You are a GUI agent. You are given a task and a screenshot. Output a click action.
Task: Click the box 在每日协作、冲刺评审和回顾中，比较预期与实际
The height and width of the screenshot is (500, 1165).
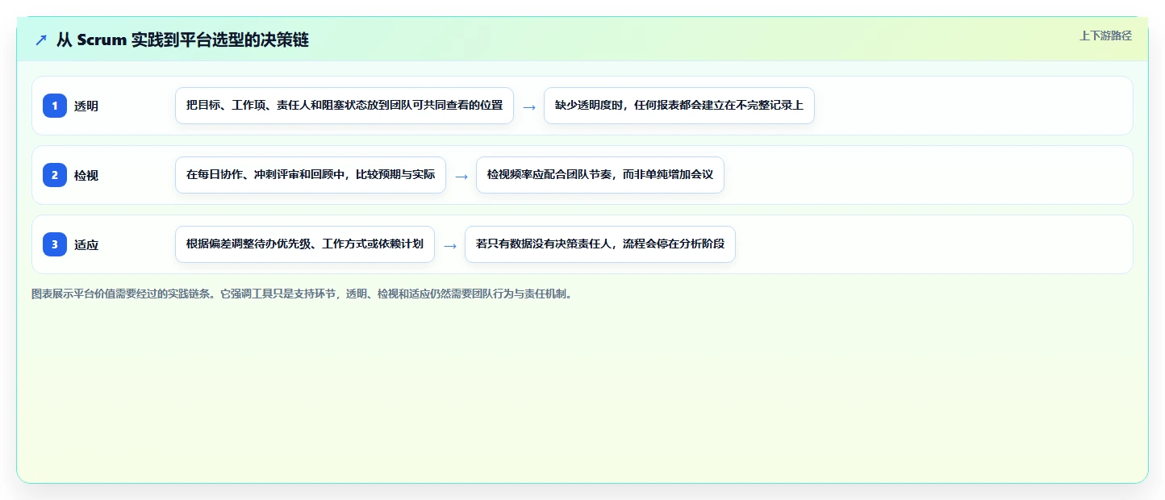[x=311, y=175]
